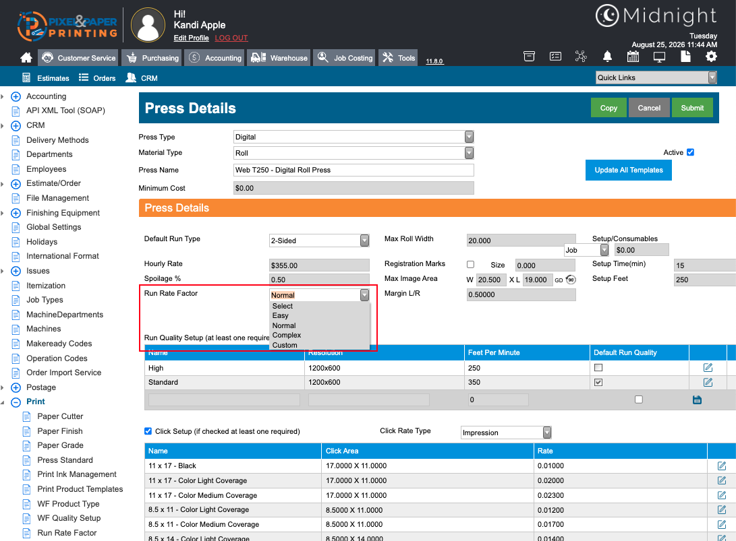
Task: Enable the Registration Marks checkbox
Action: [470, 264]
